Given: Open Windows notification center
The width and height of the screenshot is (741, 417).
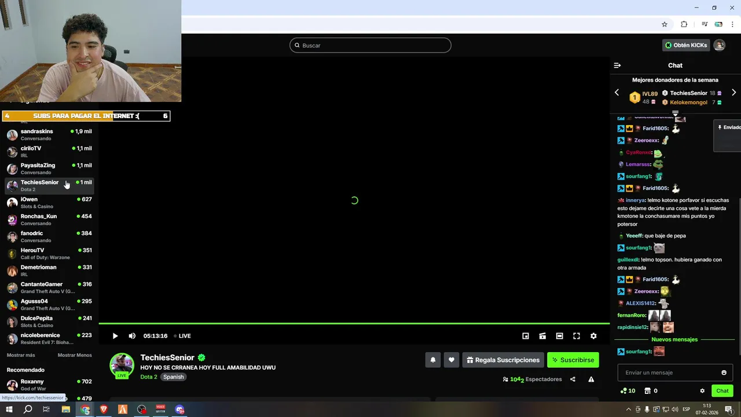Looking at the screenshot, I should [x=729, y=409].
